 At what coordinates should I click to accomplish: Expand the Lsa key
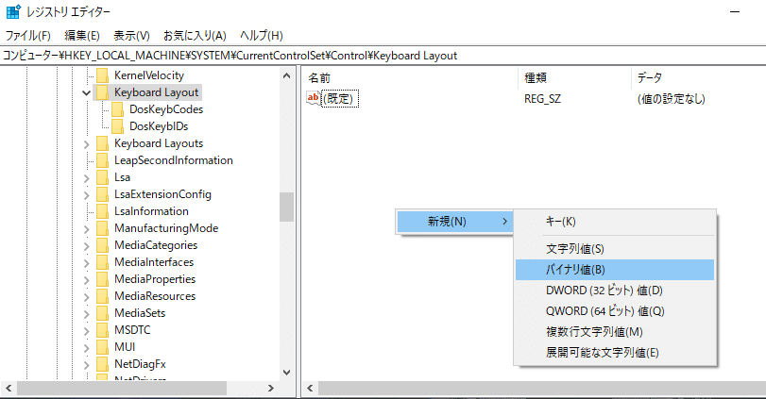pos(87,178)
